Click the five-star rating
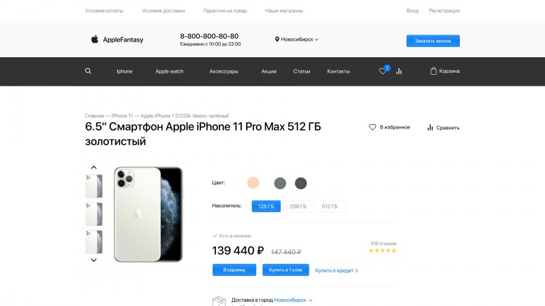Viewport: 545px width, 306px height. tap(382, 250)
